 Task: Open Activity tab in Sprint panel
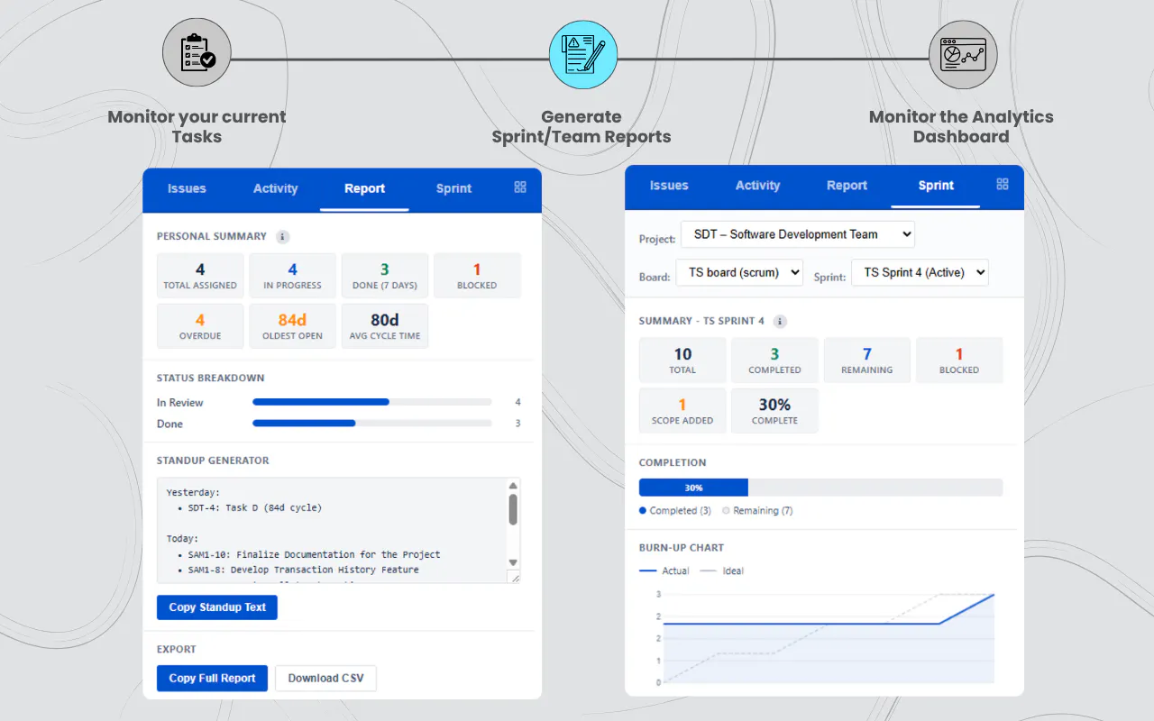click(757, 186)
